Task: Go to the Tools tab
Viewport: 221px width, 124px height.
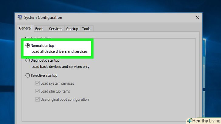Action: coord(86,29)
